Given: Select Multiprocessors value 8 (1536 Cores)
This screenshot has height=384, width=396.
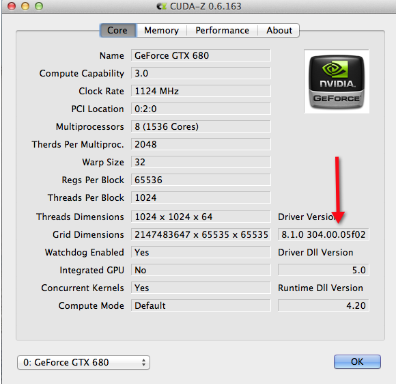Looking at the screenshot, I should tap(201, 126).
